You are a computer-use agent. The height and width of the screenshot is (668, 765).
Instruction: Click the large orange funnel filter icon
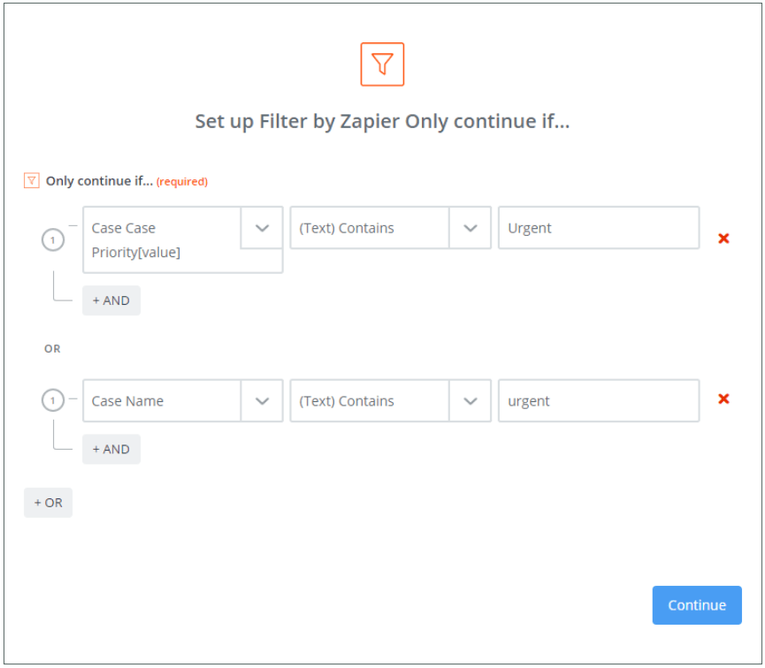pos(382,65)
